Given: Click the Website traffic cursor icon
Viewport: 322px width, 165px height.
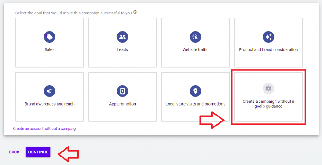Looking at the screenshot, I should 195,37.
